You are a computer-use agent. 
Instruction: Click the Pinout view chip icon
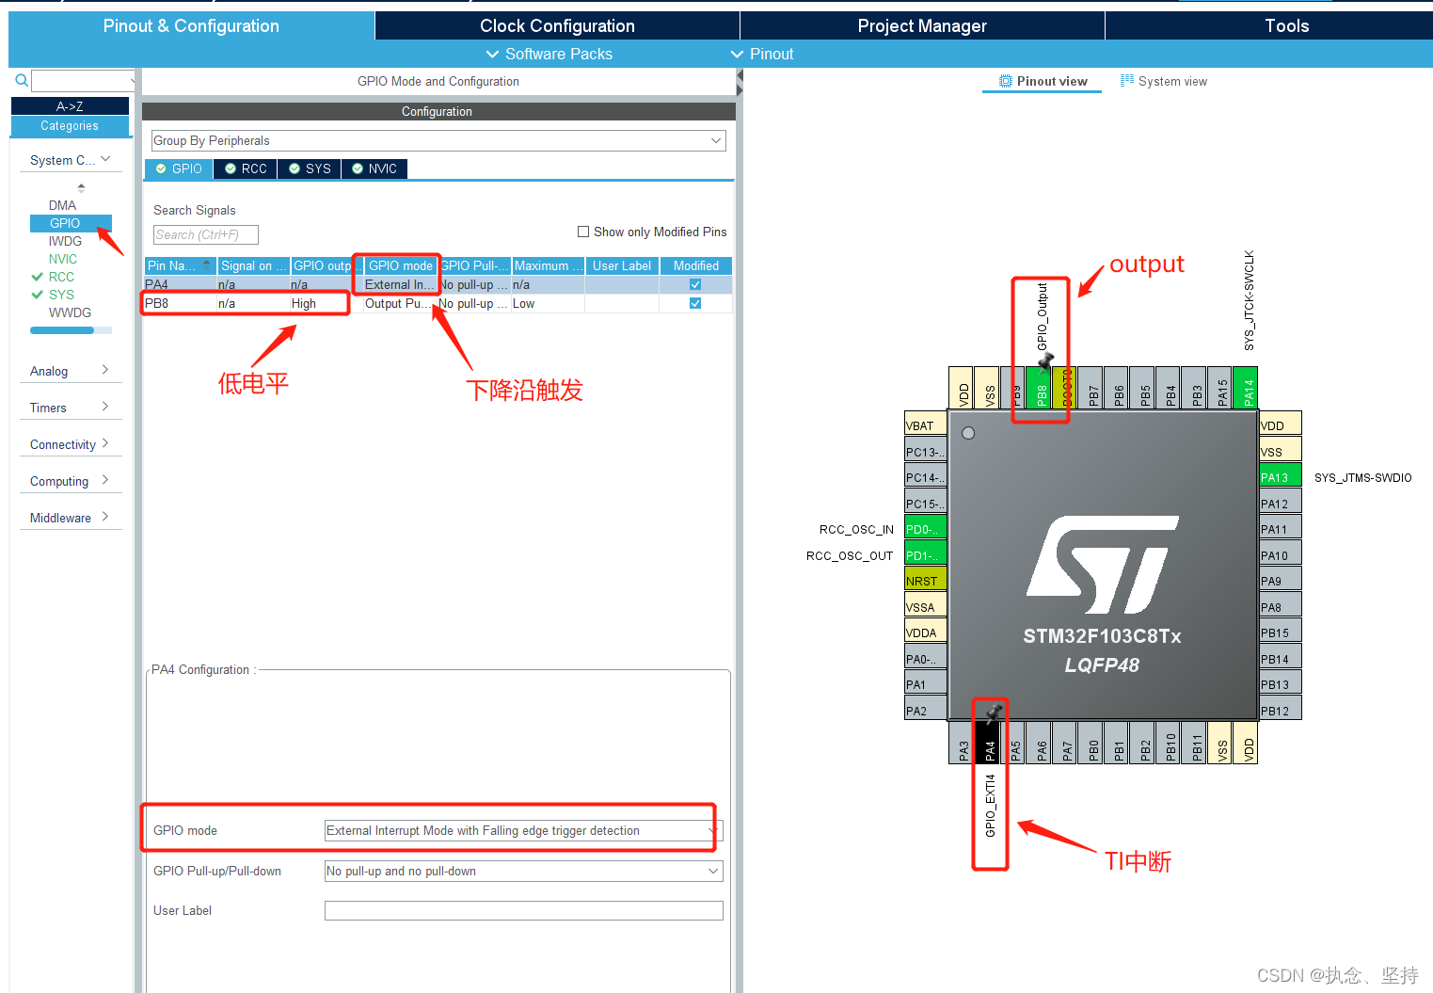click(x=1006, y=81)
